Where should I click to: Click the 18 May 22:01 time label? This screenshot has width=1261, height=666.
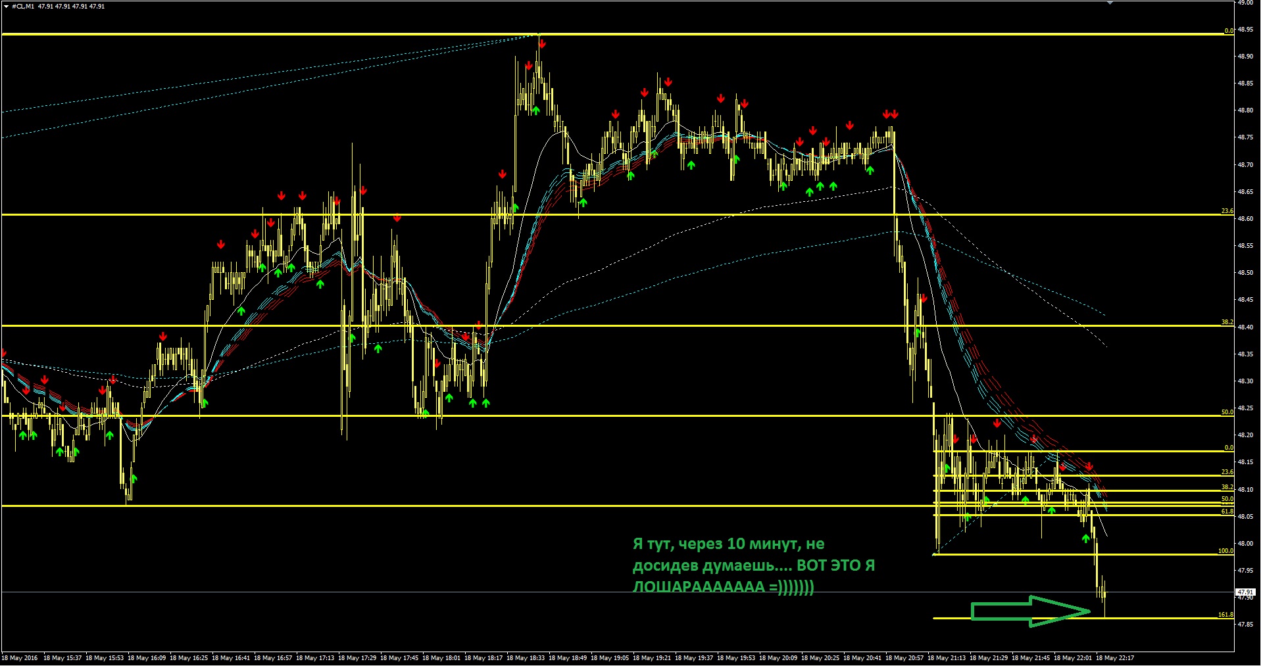pyautogui.click(x=1073, y=658)
